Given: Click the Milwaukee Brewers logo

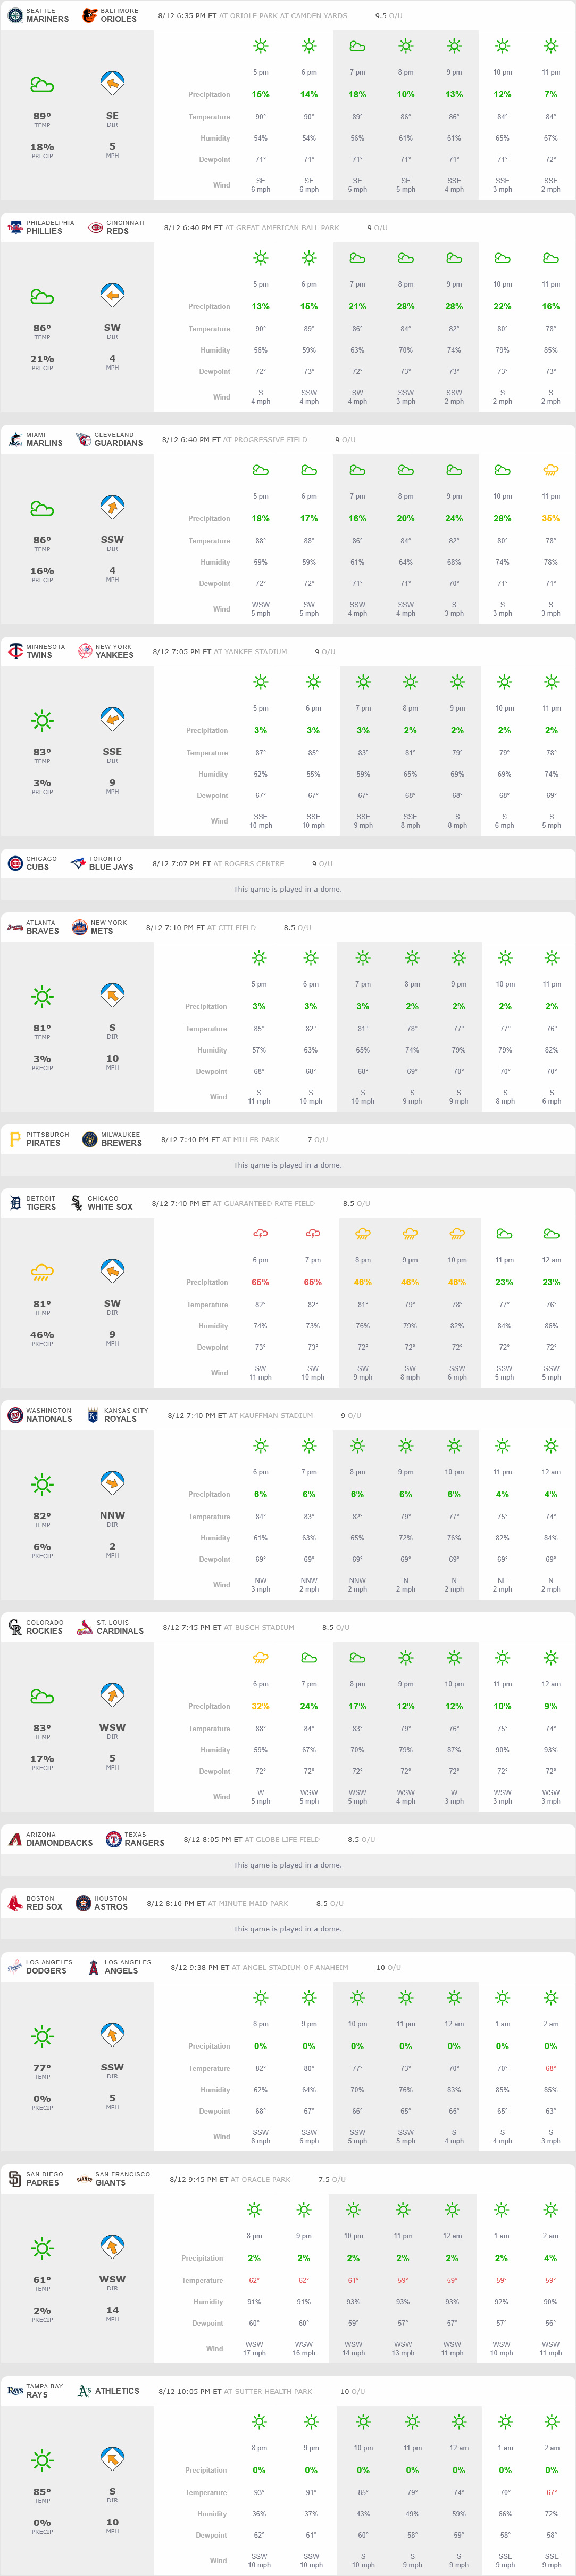Looking at the screenshot, I should [90, 1139].
